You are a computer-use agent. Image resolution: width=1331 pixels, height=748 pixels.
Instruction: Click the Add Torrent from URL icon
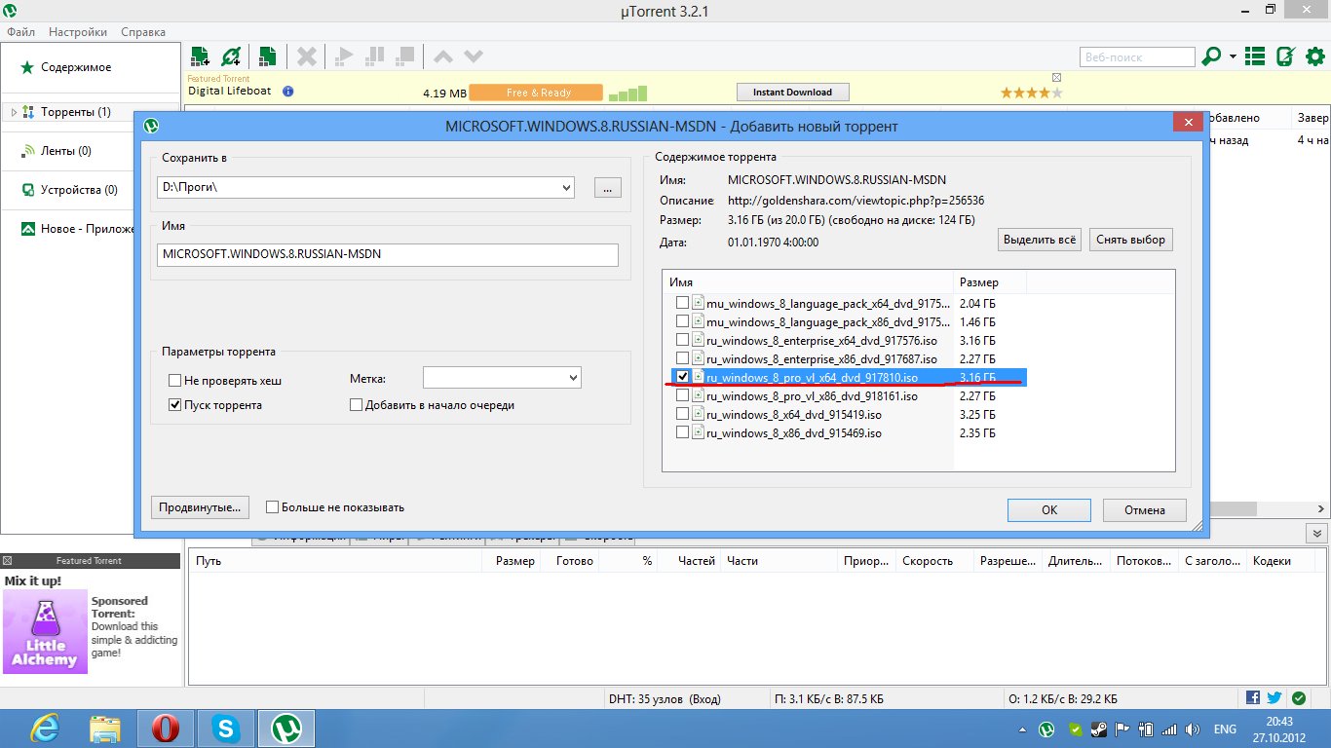point(231,56)
